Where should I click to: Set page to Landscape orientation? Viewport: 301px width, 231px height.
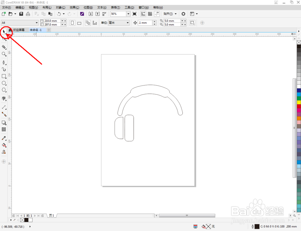[x=79, y=23]
